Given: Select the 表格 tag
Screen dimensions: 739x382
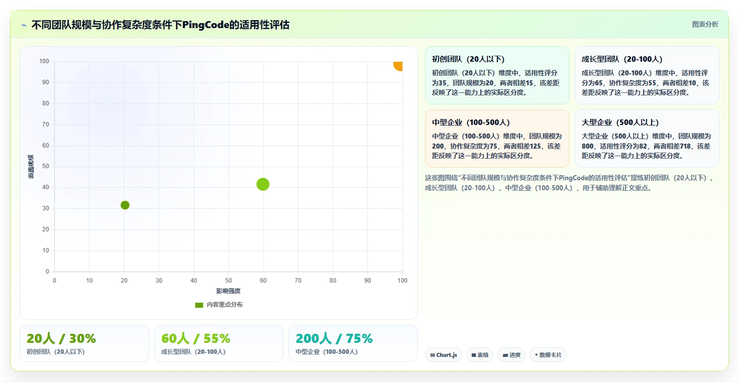Looking at the screenshot, I should (480, 355).
